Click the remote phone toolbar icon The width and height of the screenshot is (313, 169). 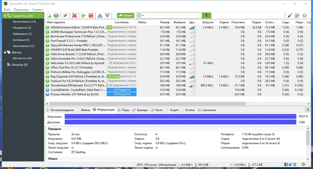pos(297,16)
